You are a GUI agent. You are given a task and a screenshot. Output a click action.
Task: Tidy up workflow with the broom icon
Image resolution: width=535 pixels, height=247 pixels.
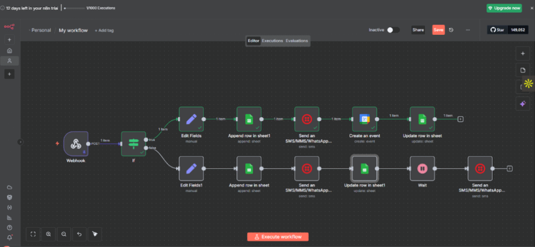pyautogui.click(x=95, y=234)
